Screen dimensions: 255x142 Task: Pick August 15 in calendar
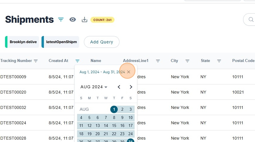pyautogui.click(x=114, y=125)
